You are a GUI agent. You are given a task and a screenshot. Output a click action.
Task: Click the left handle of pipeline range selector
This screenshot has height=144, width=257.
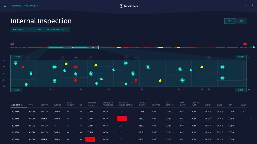coord(48,47)
